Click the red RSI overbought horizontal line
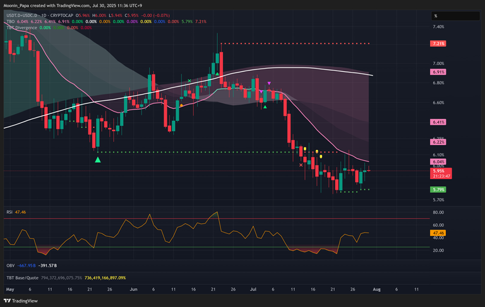 click(217, 219)
